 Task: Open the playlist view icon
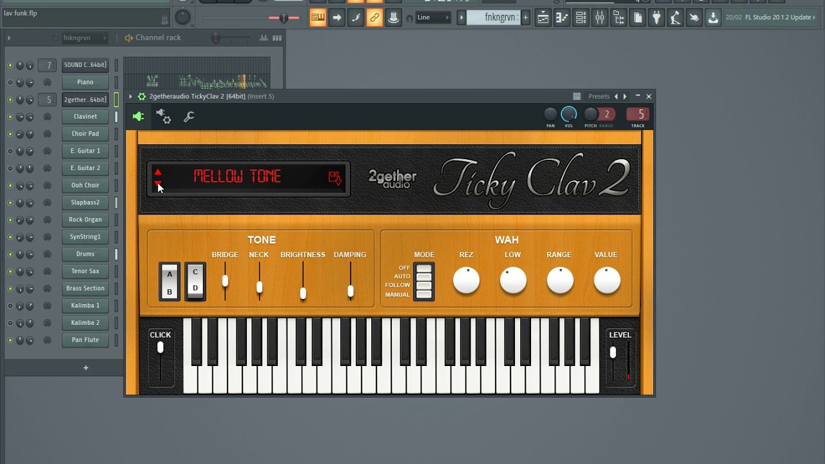click(543, 18)
